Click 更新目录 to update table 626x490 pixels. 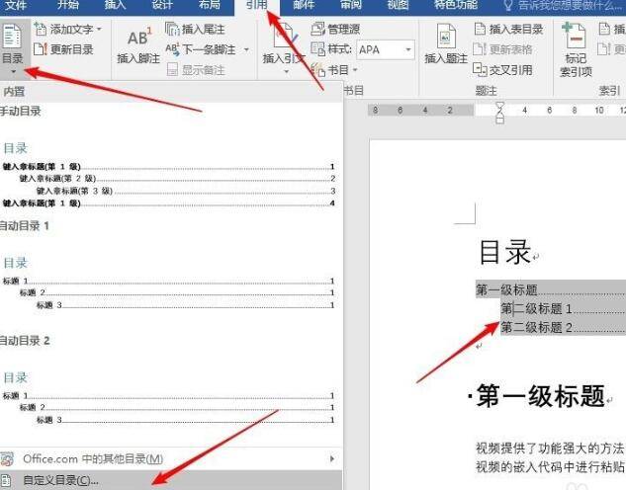pos(65,48)
